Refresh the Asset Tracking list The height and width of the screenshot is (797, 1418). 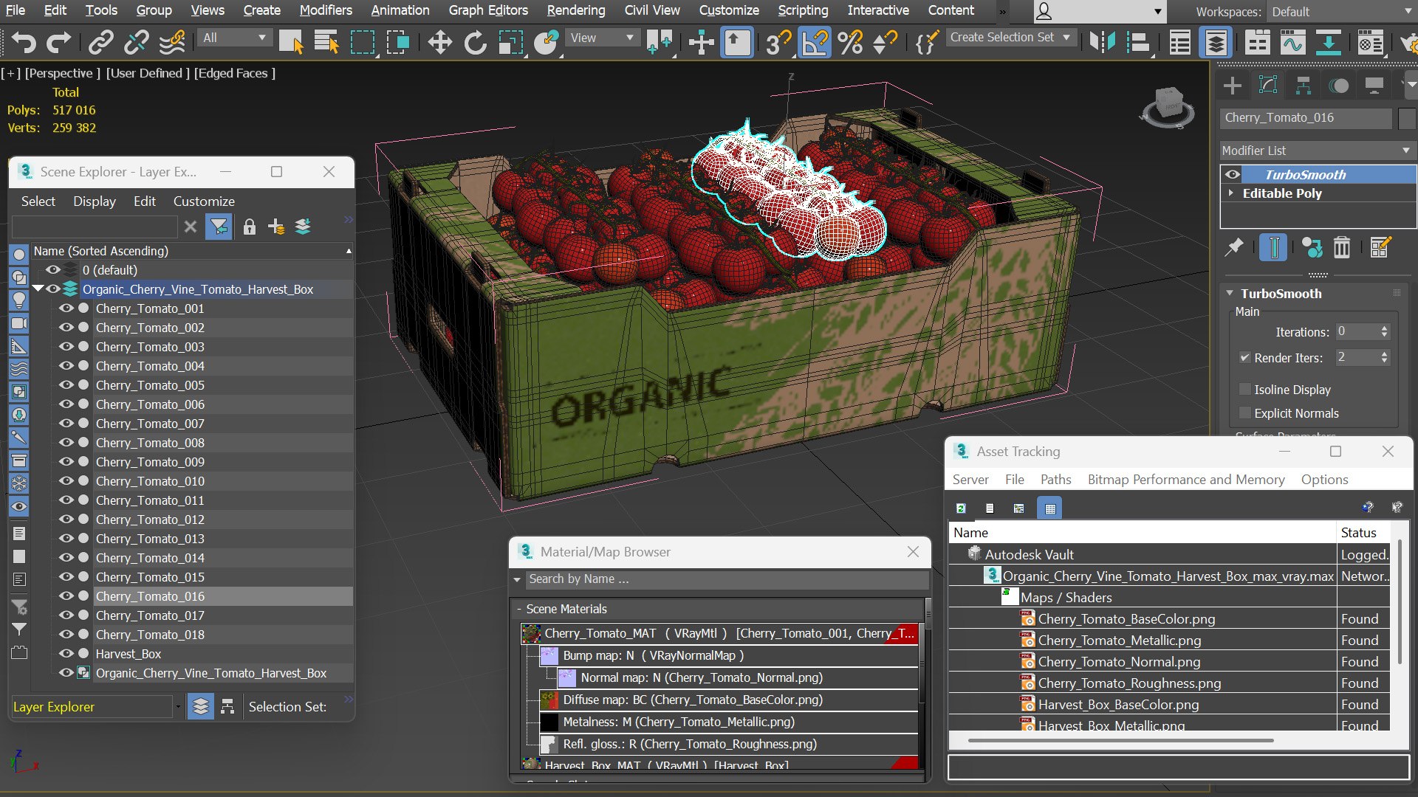(961, 508)
